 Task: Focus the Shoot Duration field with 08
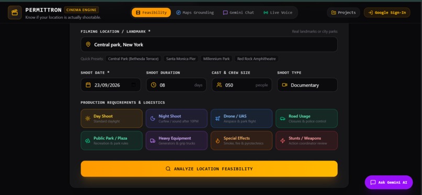[176, 85]
